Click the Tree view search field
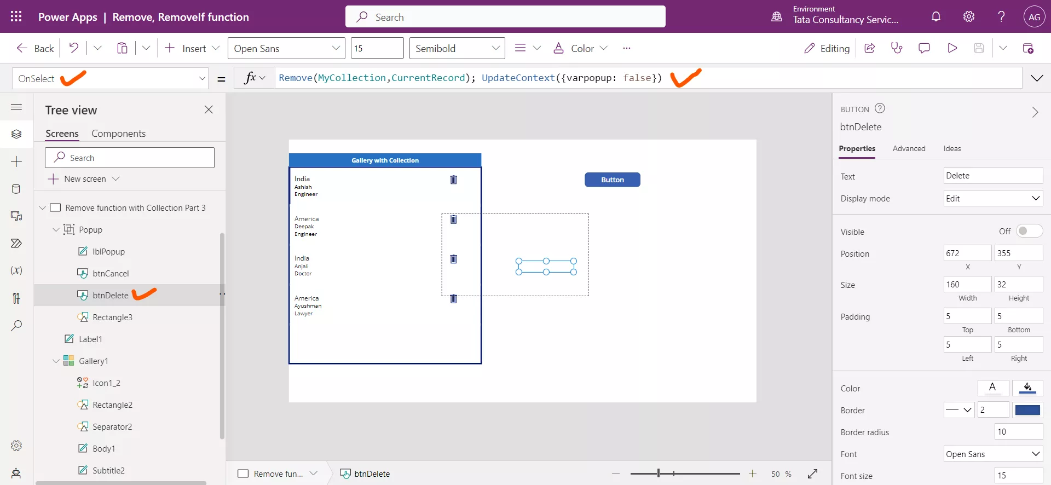This screenshot has width=1051, height=485. pyautogui.click(x=130, y=158)
